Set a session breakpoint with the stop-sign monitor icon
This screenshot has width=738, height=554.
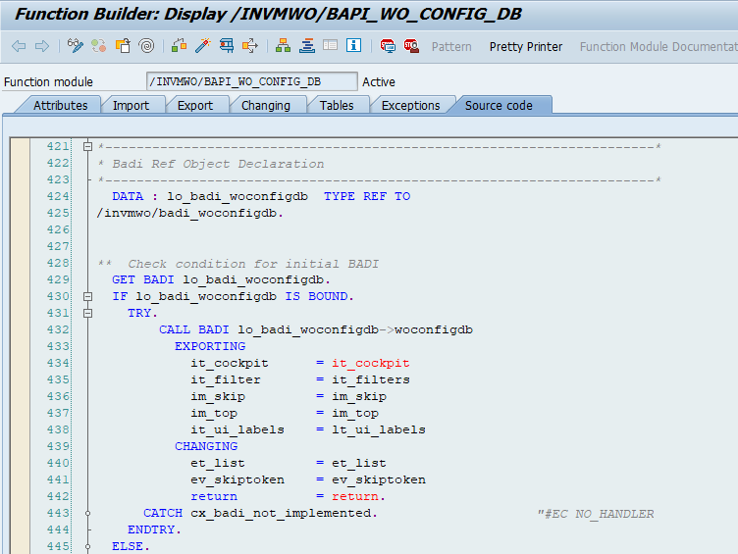pos(388,46)
